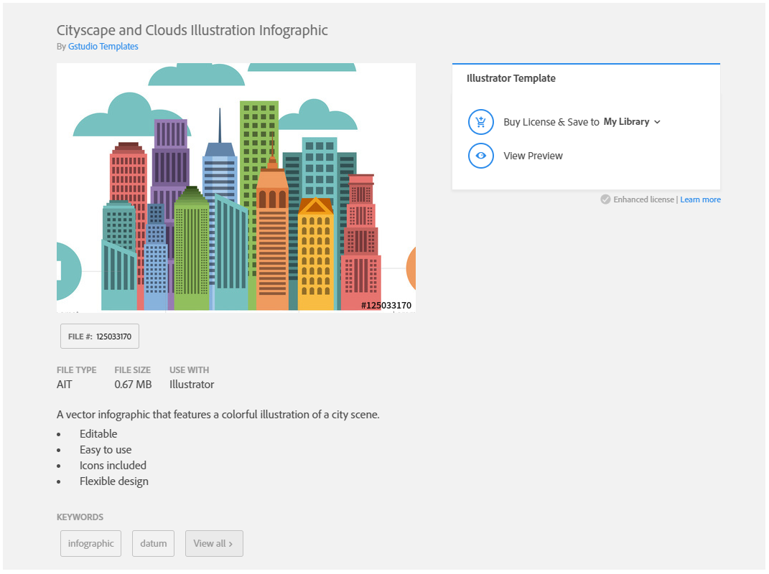Viewport: 769px width, 574px height.
Task: Expand the My Library dropdown
Action: pyautogui.click(x=658, y=121)
